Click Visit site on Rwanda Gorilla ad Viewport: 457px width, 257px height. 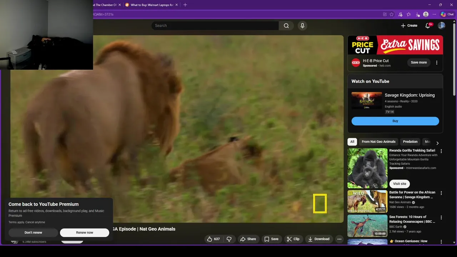pos(400,184)
